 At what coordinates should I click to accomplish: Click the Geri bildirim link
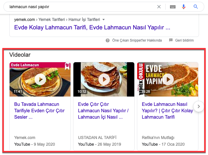185,40
